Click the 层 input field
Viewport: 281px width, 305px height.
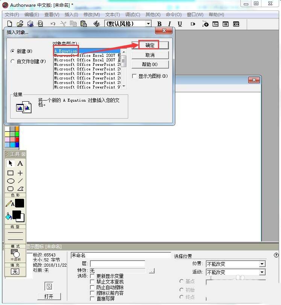(118, 264)
